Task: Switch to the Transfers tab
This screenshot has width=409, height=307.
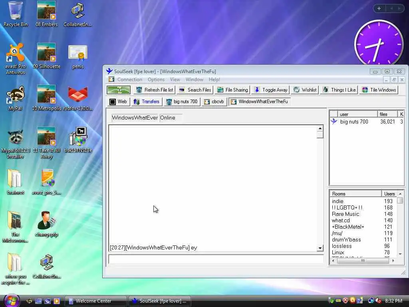Action: click(147, 102)
